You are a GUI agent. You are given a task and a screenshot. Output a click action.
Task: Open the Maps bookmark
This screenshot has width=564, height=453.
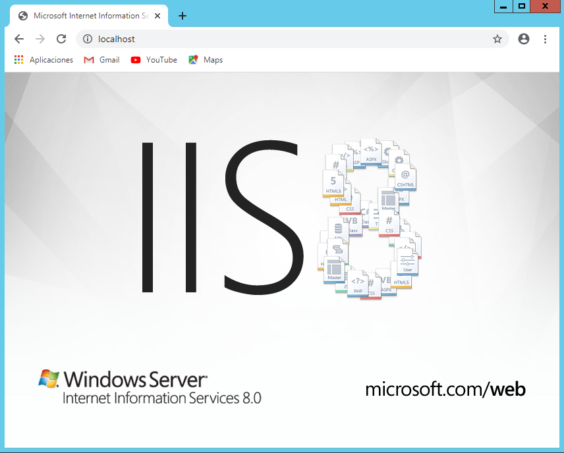[206, 60]
